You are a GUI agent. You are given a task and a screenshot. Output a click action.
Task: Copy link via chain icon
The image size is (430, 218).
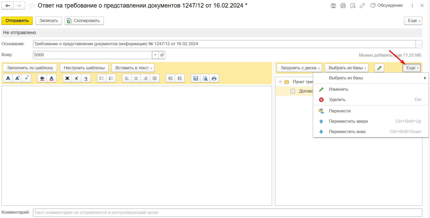(362, 6)
